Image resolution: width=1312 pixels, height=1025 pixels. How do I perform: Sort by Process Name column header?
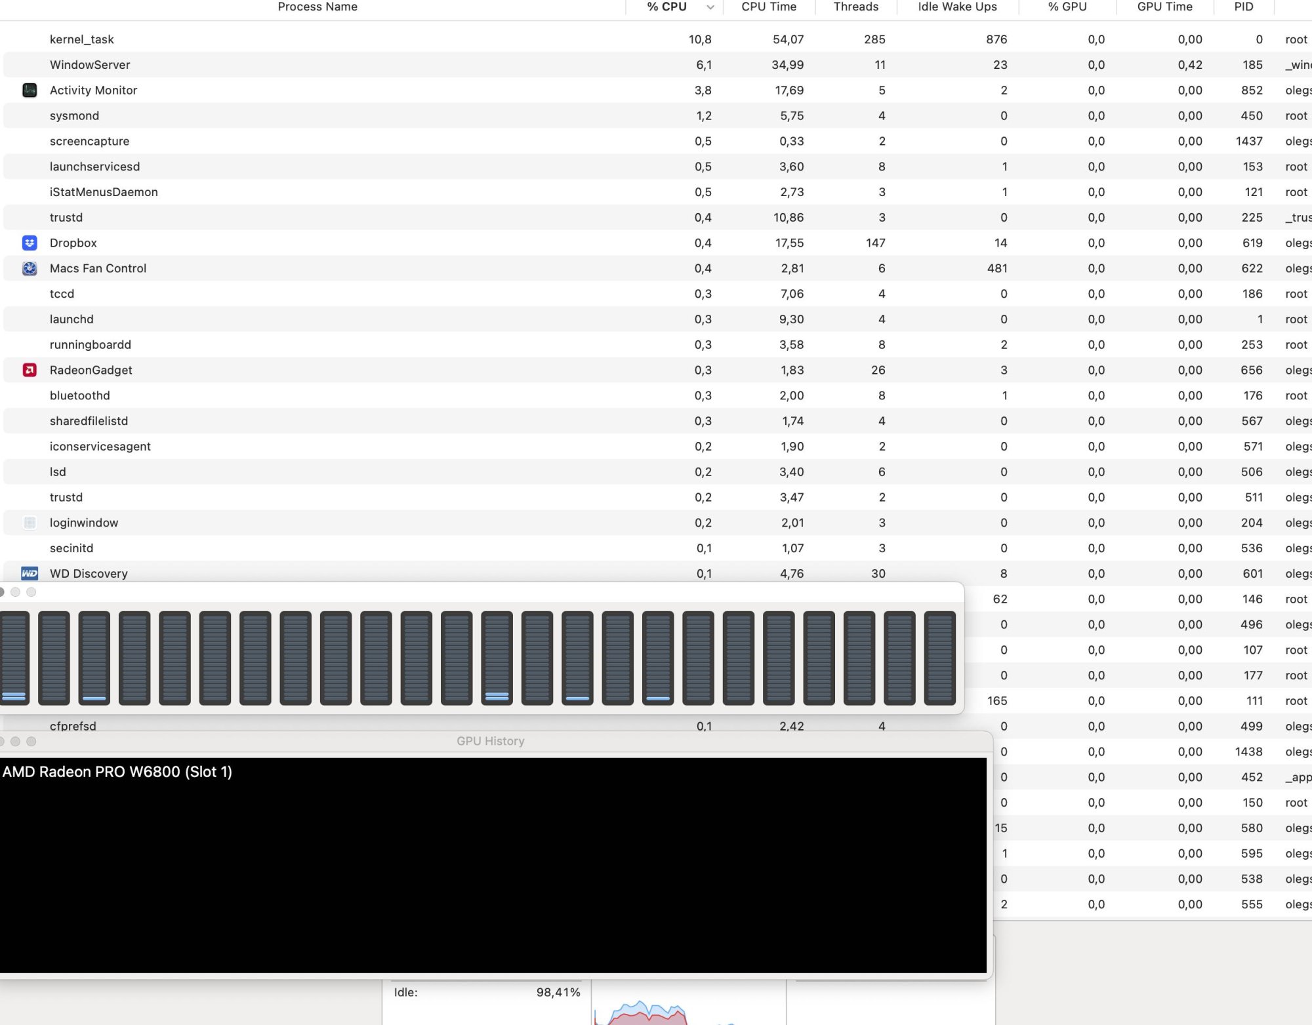click(318, 7)
